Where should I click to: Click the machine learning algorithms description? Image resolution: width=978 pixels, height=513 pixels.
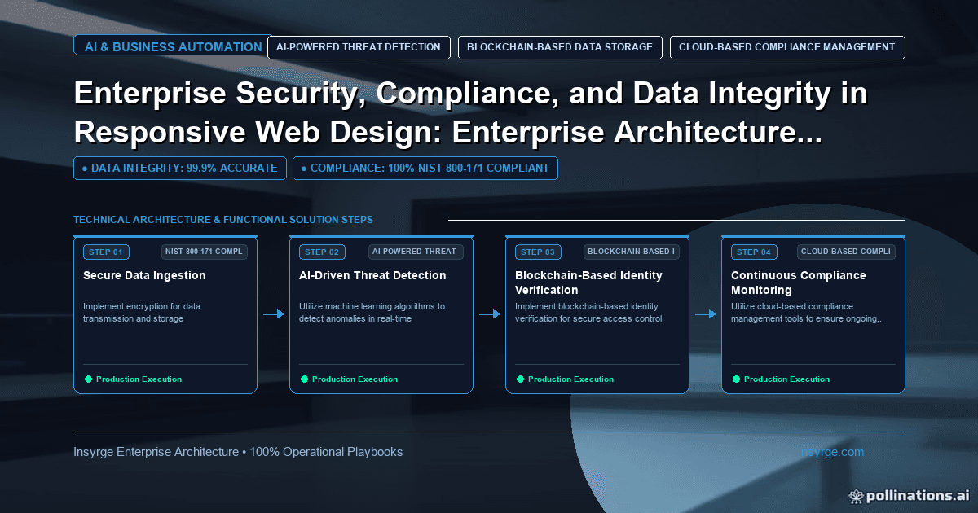372,313
